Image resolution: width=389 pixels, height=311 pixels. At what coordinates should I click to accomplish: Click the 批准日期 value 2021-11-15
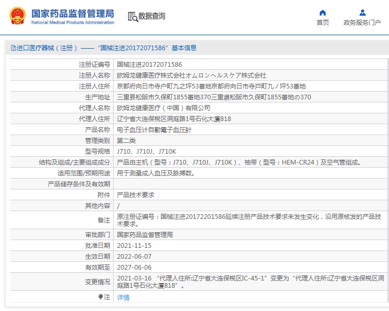coord(134,246)
